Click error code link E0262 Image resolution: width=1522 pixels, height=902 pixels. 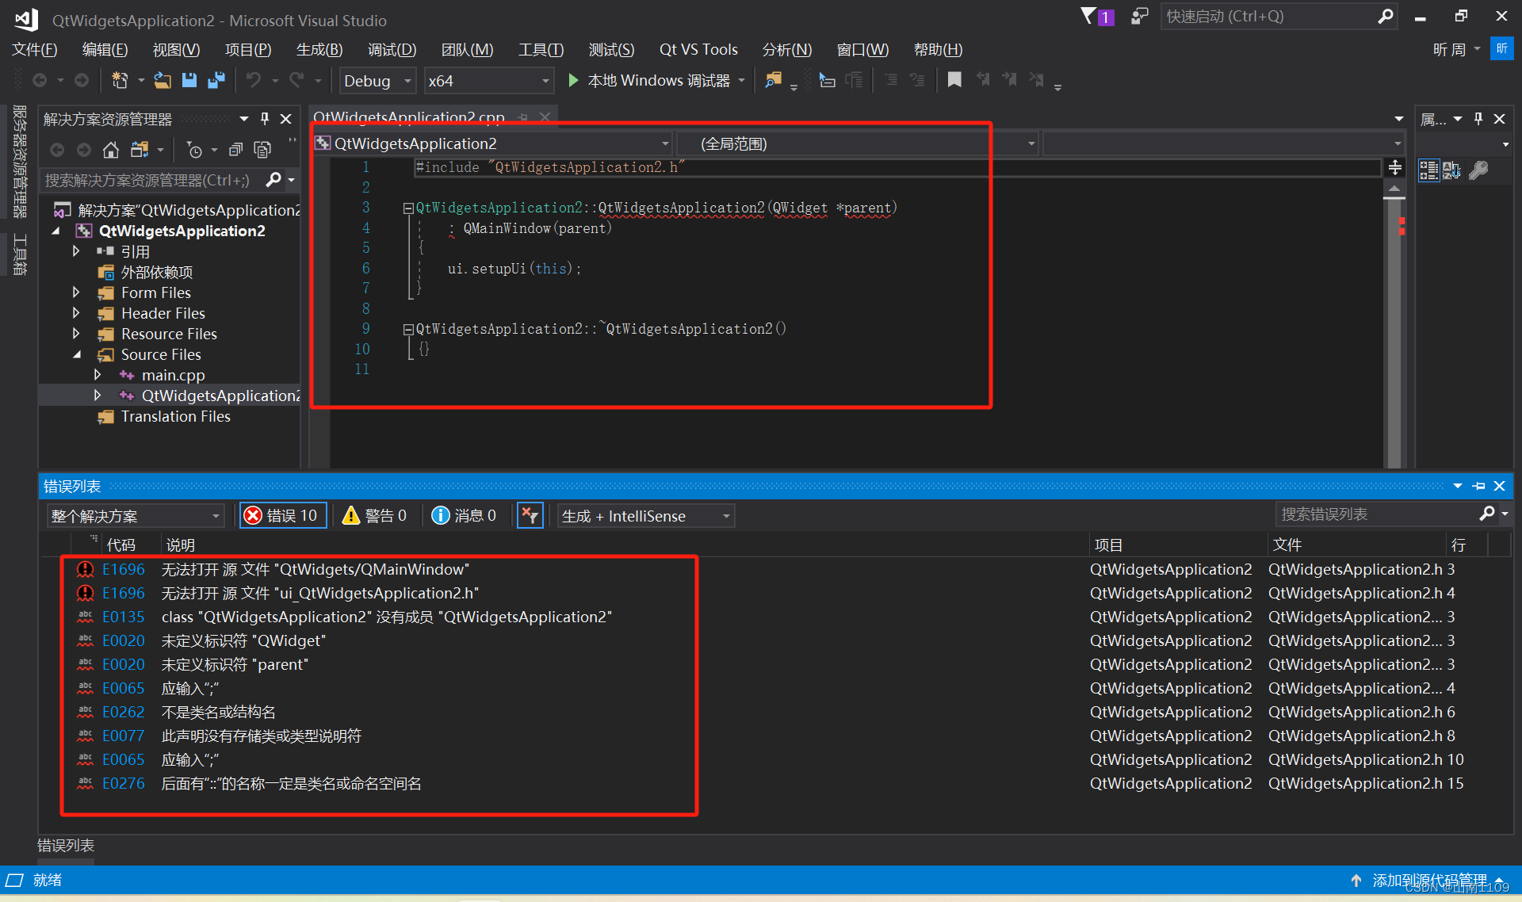(x=124, y=712)
